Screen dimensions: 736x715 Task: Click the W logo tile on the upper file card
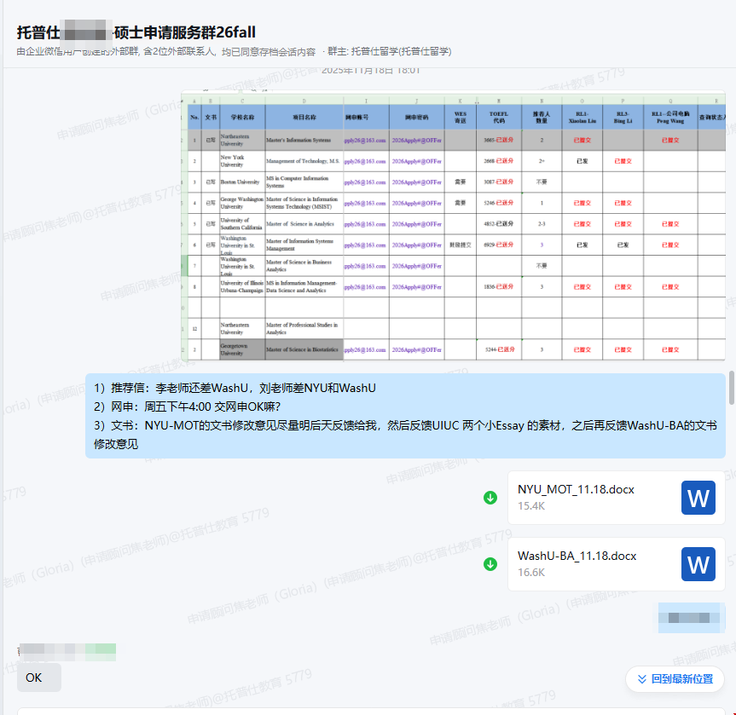698,498
